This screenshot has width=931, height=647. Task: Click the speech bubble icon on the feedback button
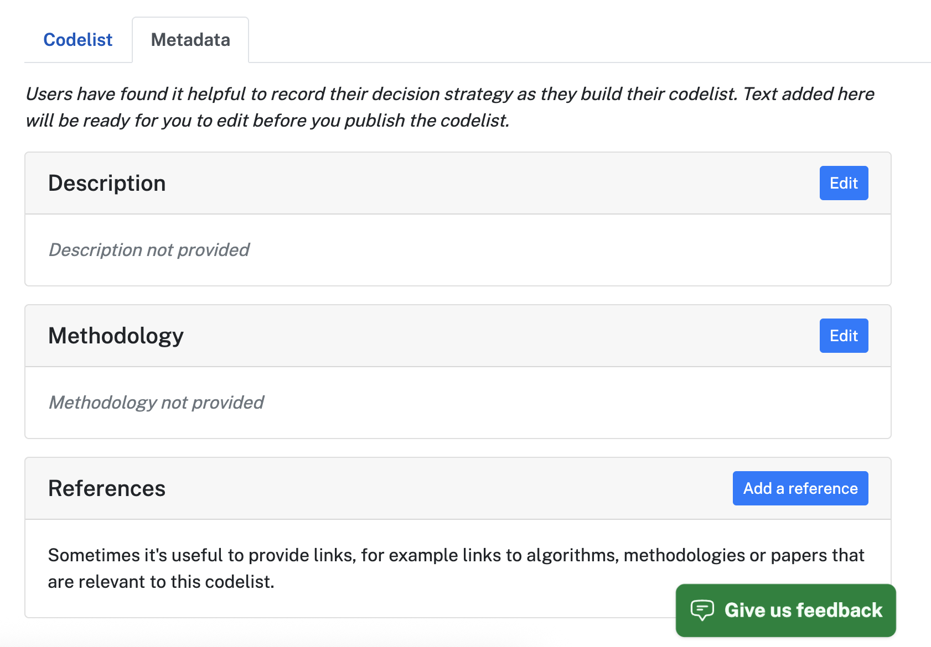coord(703,611)
